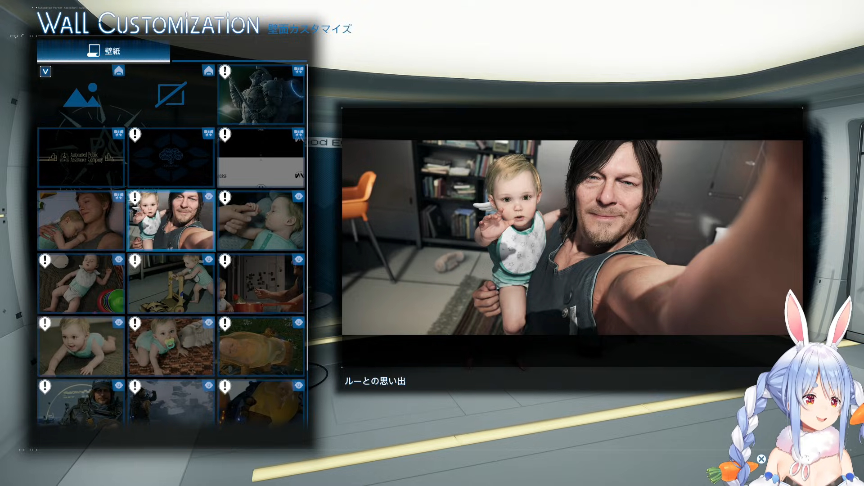Select the black and white landscape wallpaper
This screenshot has width=864, height=486.
click(x=261, y=157)
